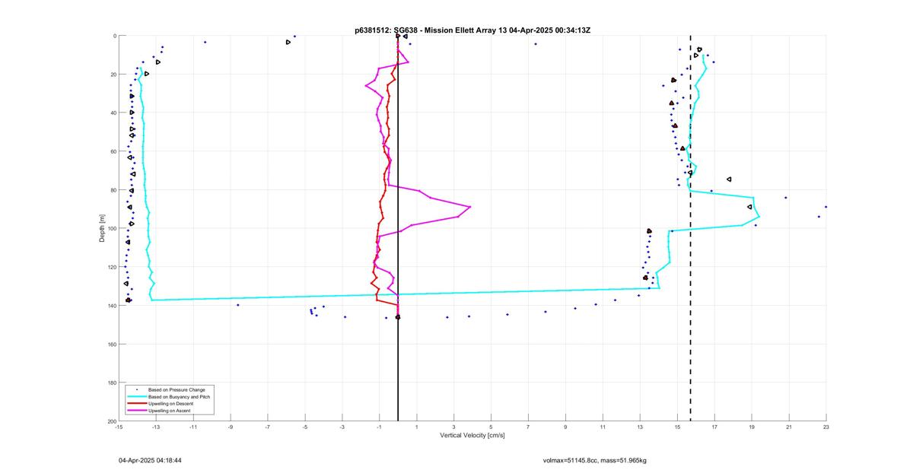This screenshot has width=913, height=473.
Task: Click the y-axis tick label '200'
Action: tap(111, 421)
